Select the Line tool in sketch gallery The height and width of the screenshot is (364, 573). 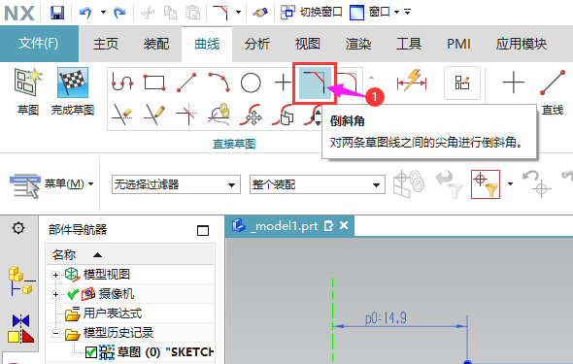(186, 83)
